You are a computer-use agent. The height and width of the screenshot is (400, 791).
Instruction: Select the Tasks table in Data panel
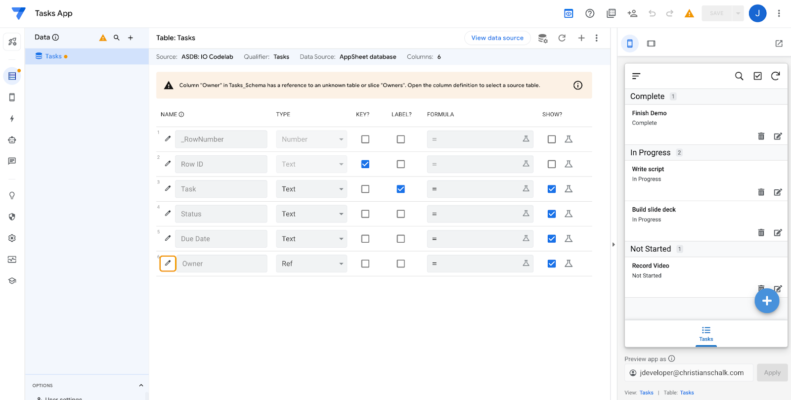point(53,56)
